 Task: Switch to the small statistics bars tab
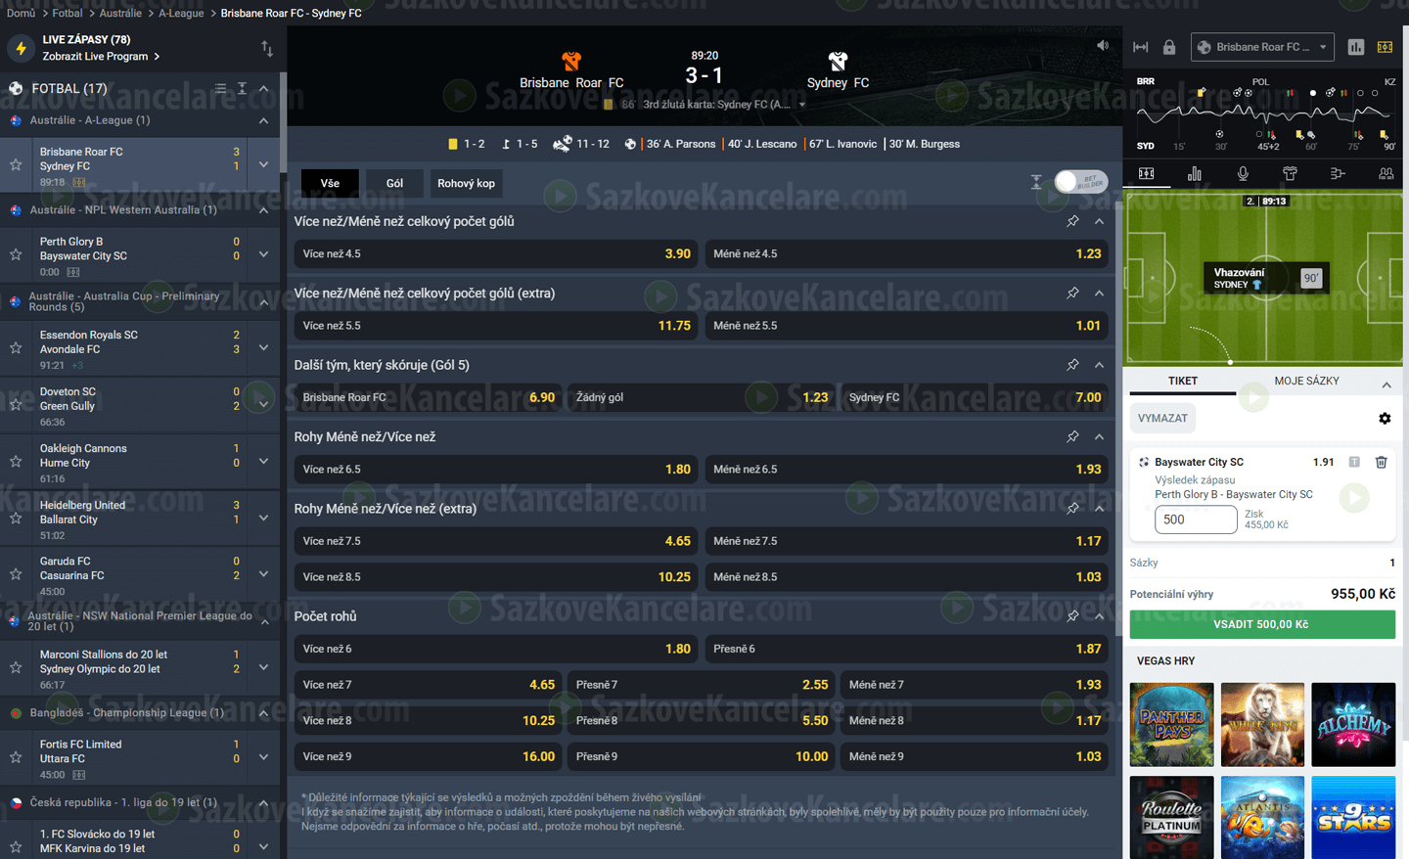coord(1195,173)
